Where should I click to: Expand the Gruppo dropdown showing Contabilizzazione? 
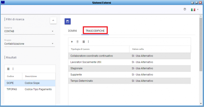52,44
